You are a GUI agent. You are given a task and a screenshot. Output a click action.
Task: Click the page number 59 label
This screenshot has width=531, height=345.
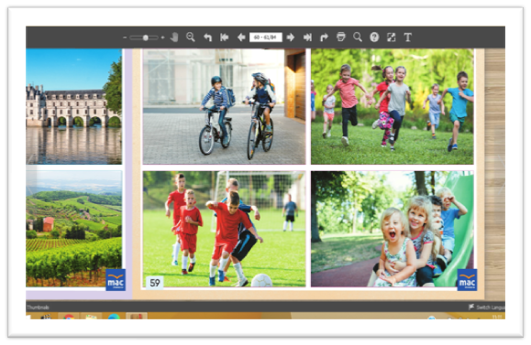pos(155,283)
